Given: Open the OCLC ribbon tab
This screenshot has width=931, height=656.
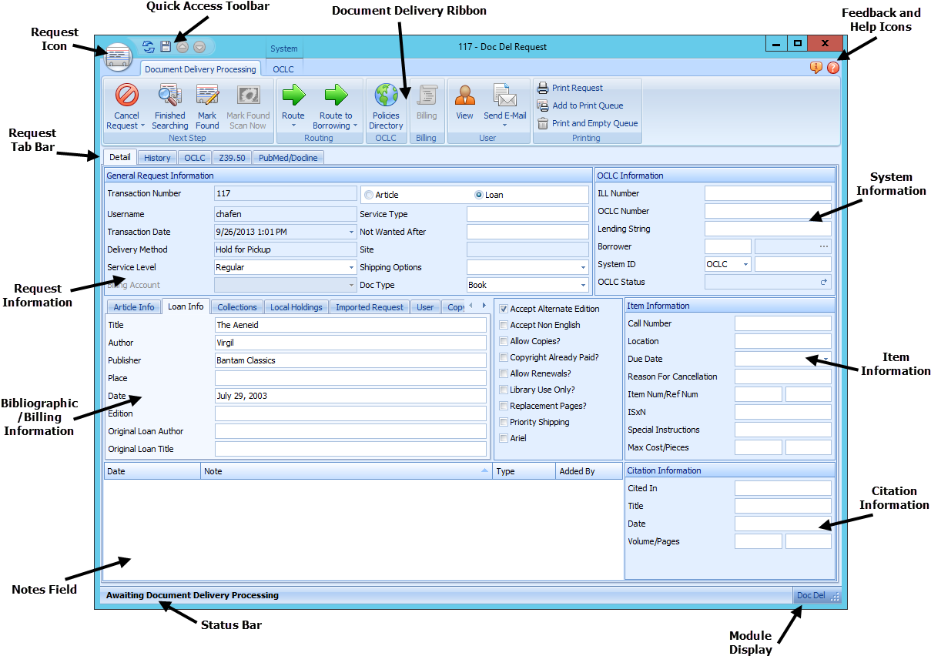Looking at the screenshot, I should 283,69.
